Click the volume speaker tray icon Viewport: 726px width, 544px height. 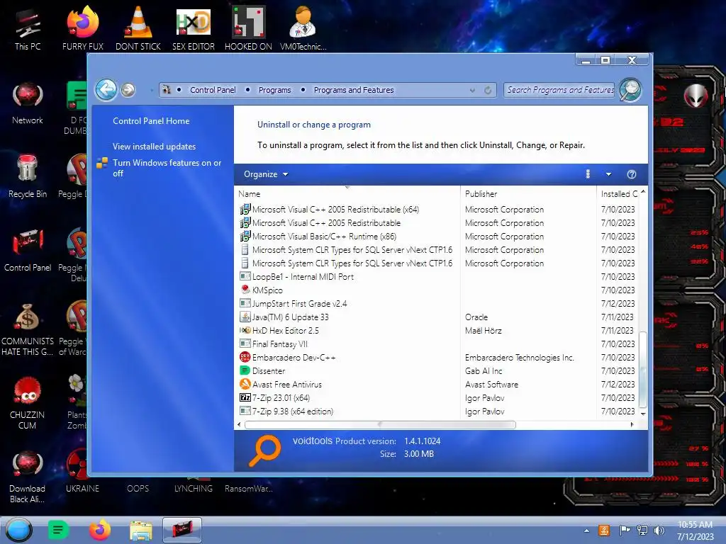pyautogui.click(x=659, y=531)
